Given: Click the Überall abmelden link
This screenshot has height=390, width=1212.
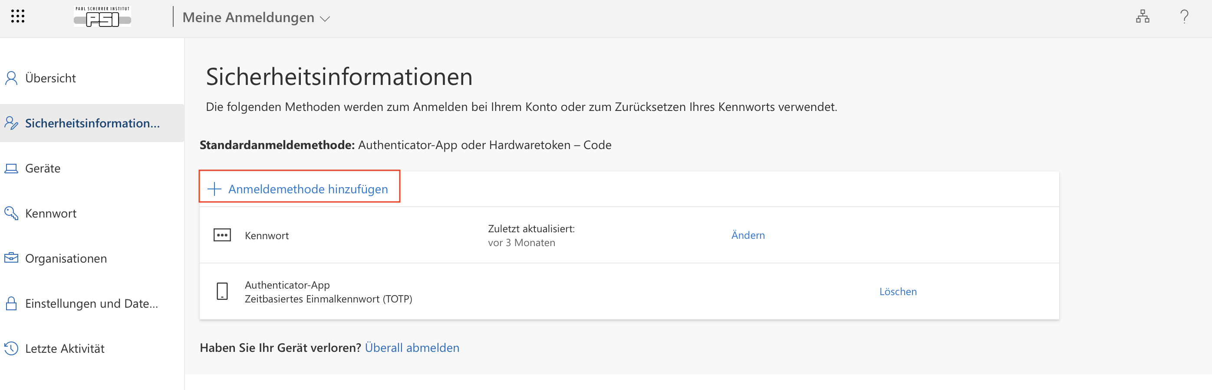Looking at the screenshot, I should pyautogui.click(x=412, y=348).
